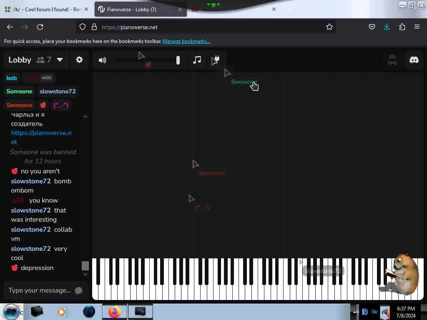427x320 pixels.
Task: Go back in browser history
Action: tap(10, 27)
